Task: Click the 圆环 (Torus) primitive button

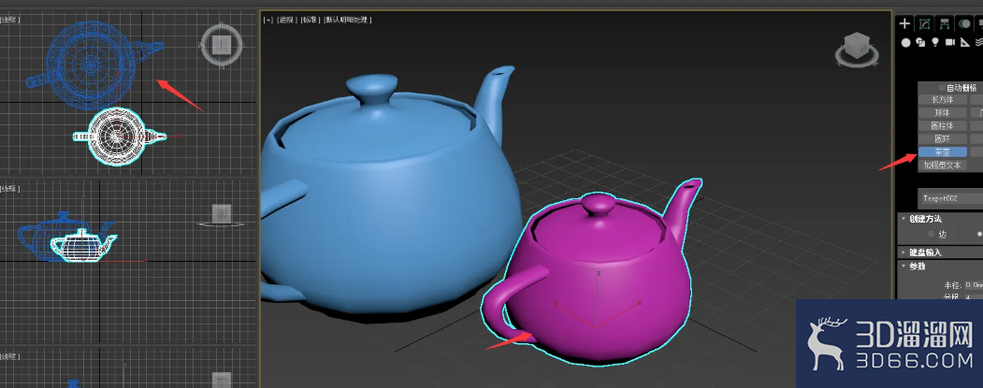Action: [942, 139]
